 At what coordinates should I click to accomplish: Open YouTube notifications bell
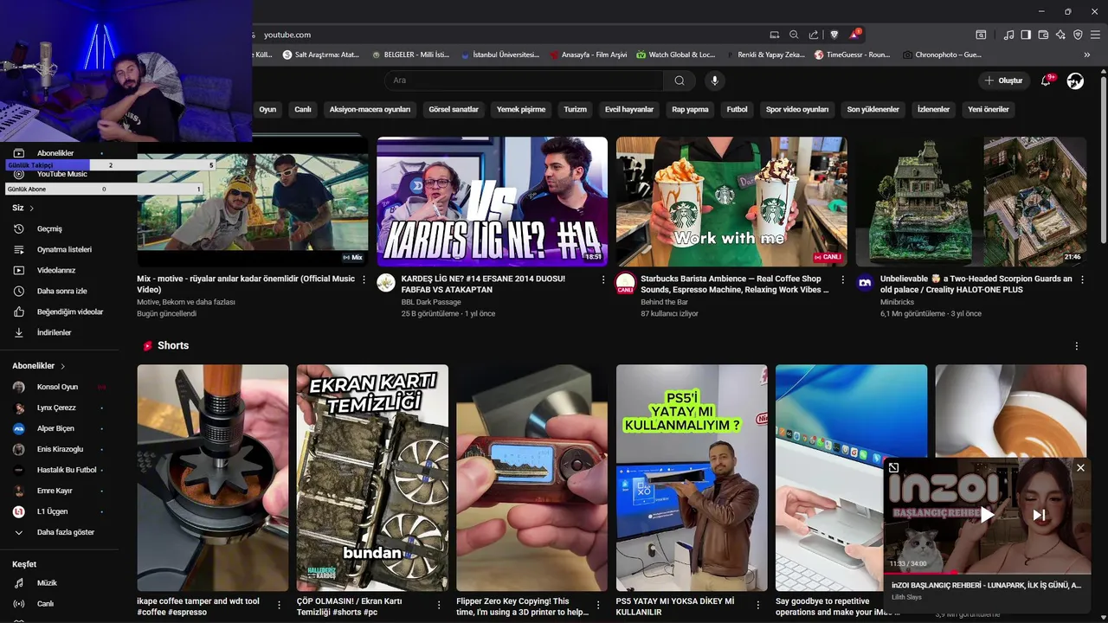coord(1046,80)
